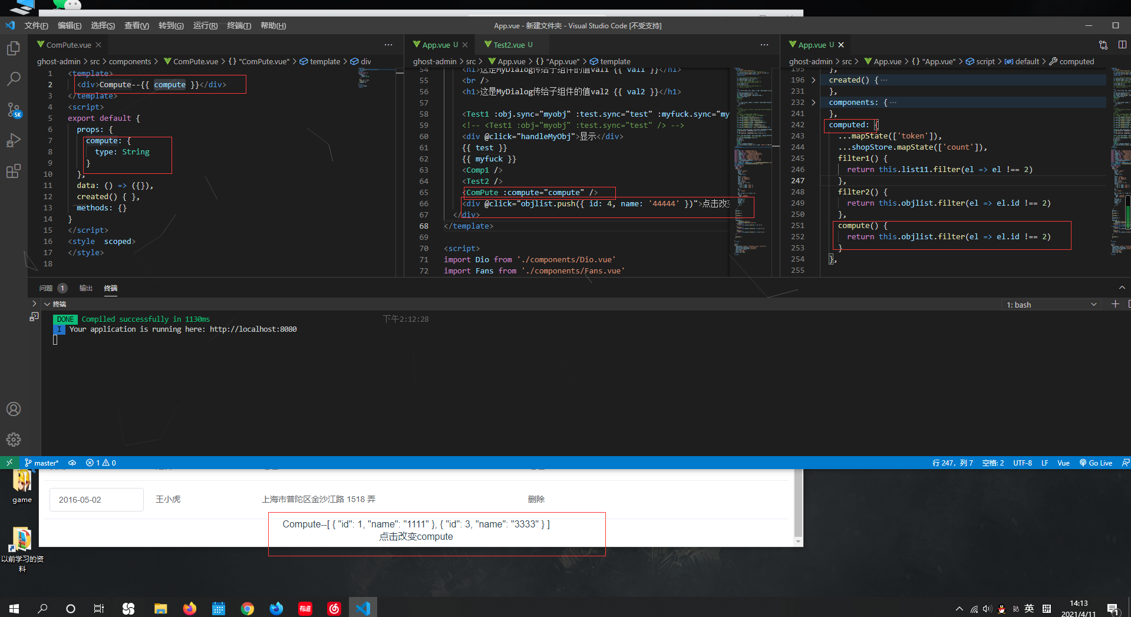Close the middle App.vue tab
The width and height of the screenshot is (1131, 617).
point(465,45)
